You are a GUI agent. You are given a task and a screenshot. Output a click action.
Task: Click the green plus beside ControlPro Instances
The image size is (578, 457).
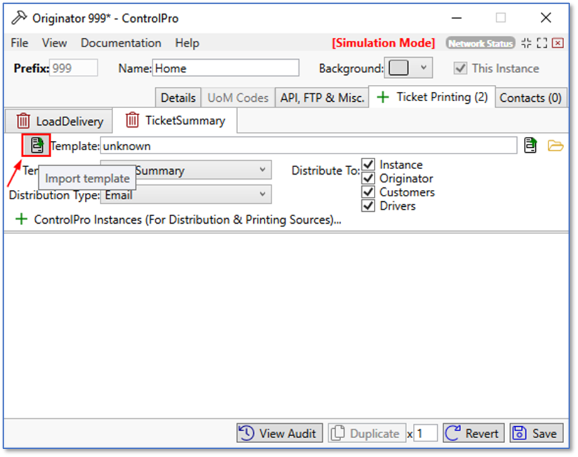tap(22, 220)
